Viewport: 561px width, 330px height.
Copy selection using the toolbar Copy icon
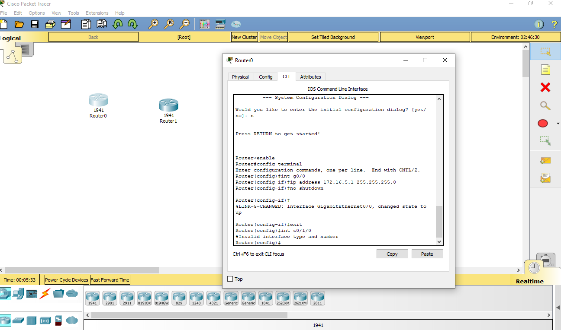[x=86, y=24]
